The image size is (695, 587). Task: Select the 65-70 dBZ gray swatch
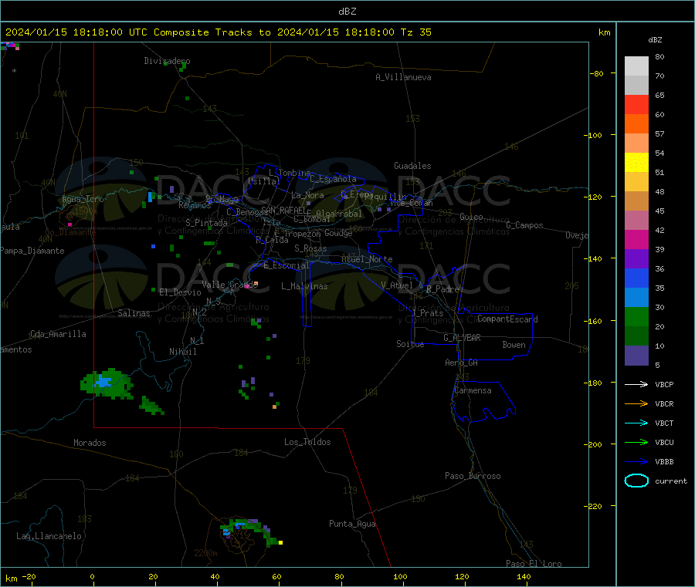point(636,86)
